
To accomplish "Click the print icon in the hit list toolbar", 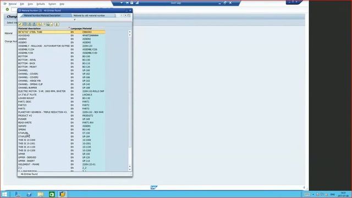I will pyautogui.click(x=49, y=24).
